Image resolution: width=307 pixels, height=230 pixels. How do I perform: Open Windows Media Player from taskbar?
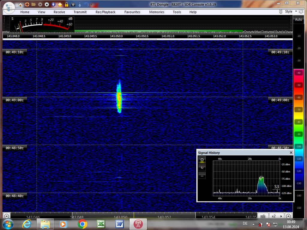point(64,224)
